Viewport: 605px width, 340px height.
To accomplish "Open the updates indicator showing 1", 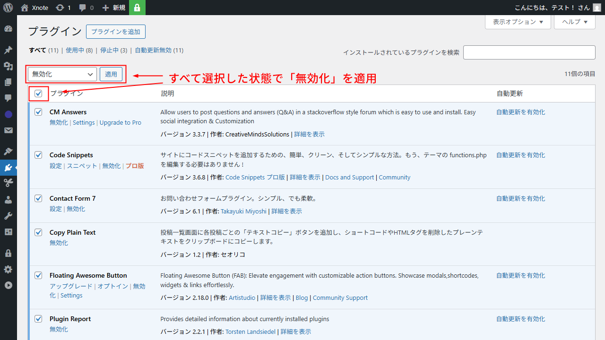I will [x=63, y=8].
